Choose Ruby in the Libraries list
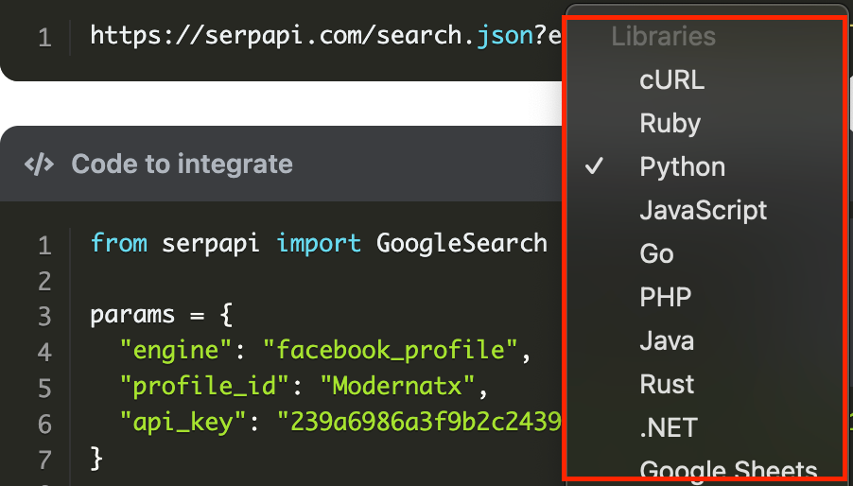Screen dimensions: 853x486 coord(670,124)
